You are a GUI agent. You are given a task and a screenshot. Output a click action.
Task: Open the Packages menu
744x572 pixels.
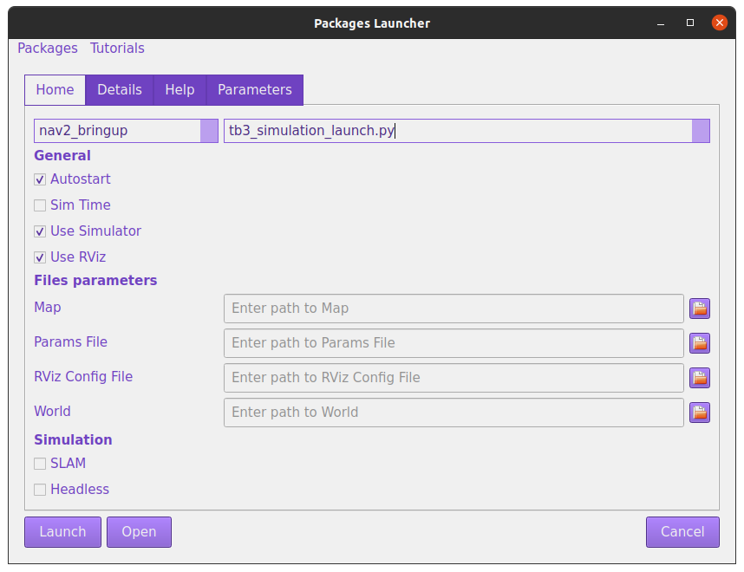point(48,48)
